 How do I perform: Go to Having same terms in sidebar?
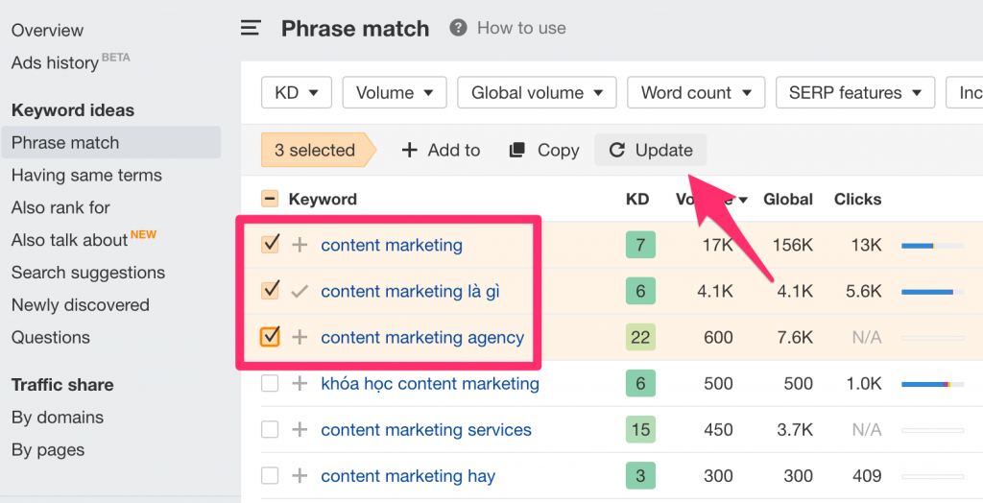(86, 175)
